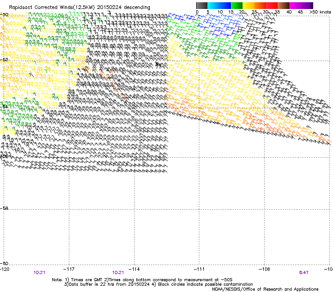Click the magenta 40-45 knots legend swatch

295,5
